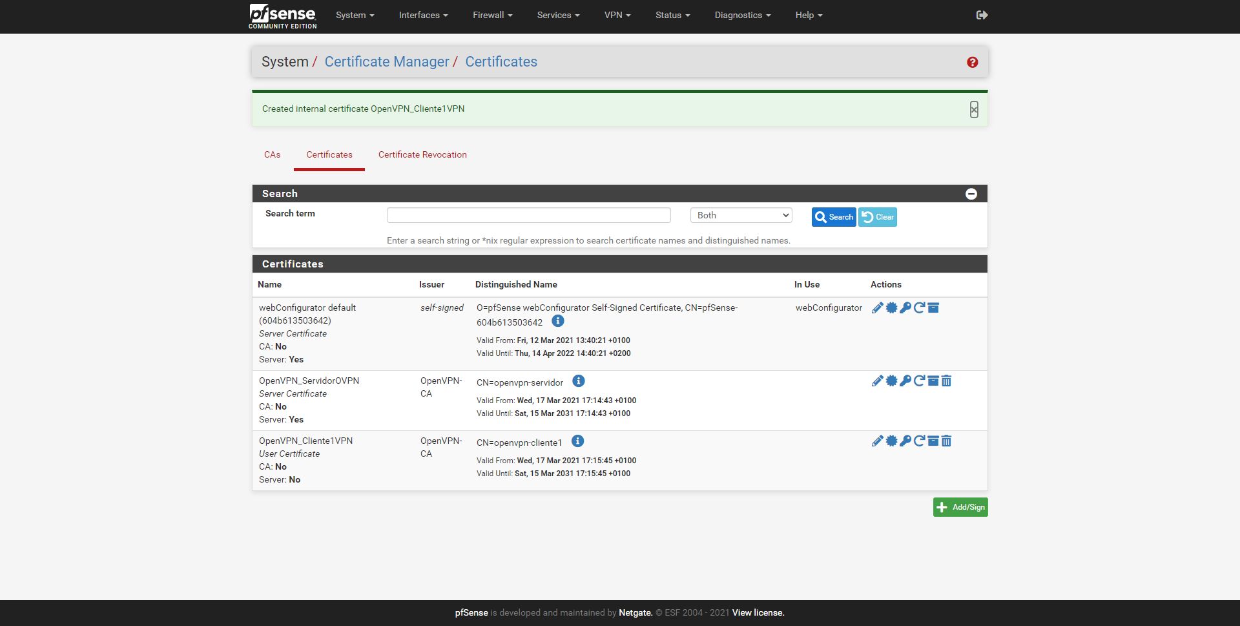Switch to the CAs tab

pyautogui.click(x=273, y=155)
